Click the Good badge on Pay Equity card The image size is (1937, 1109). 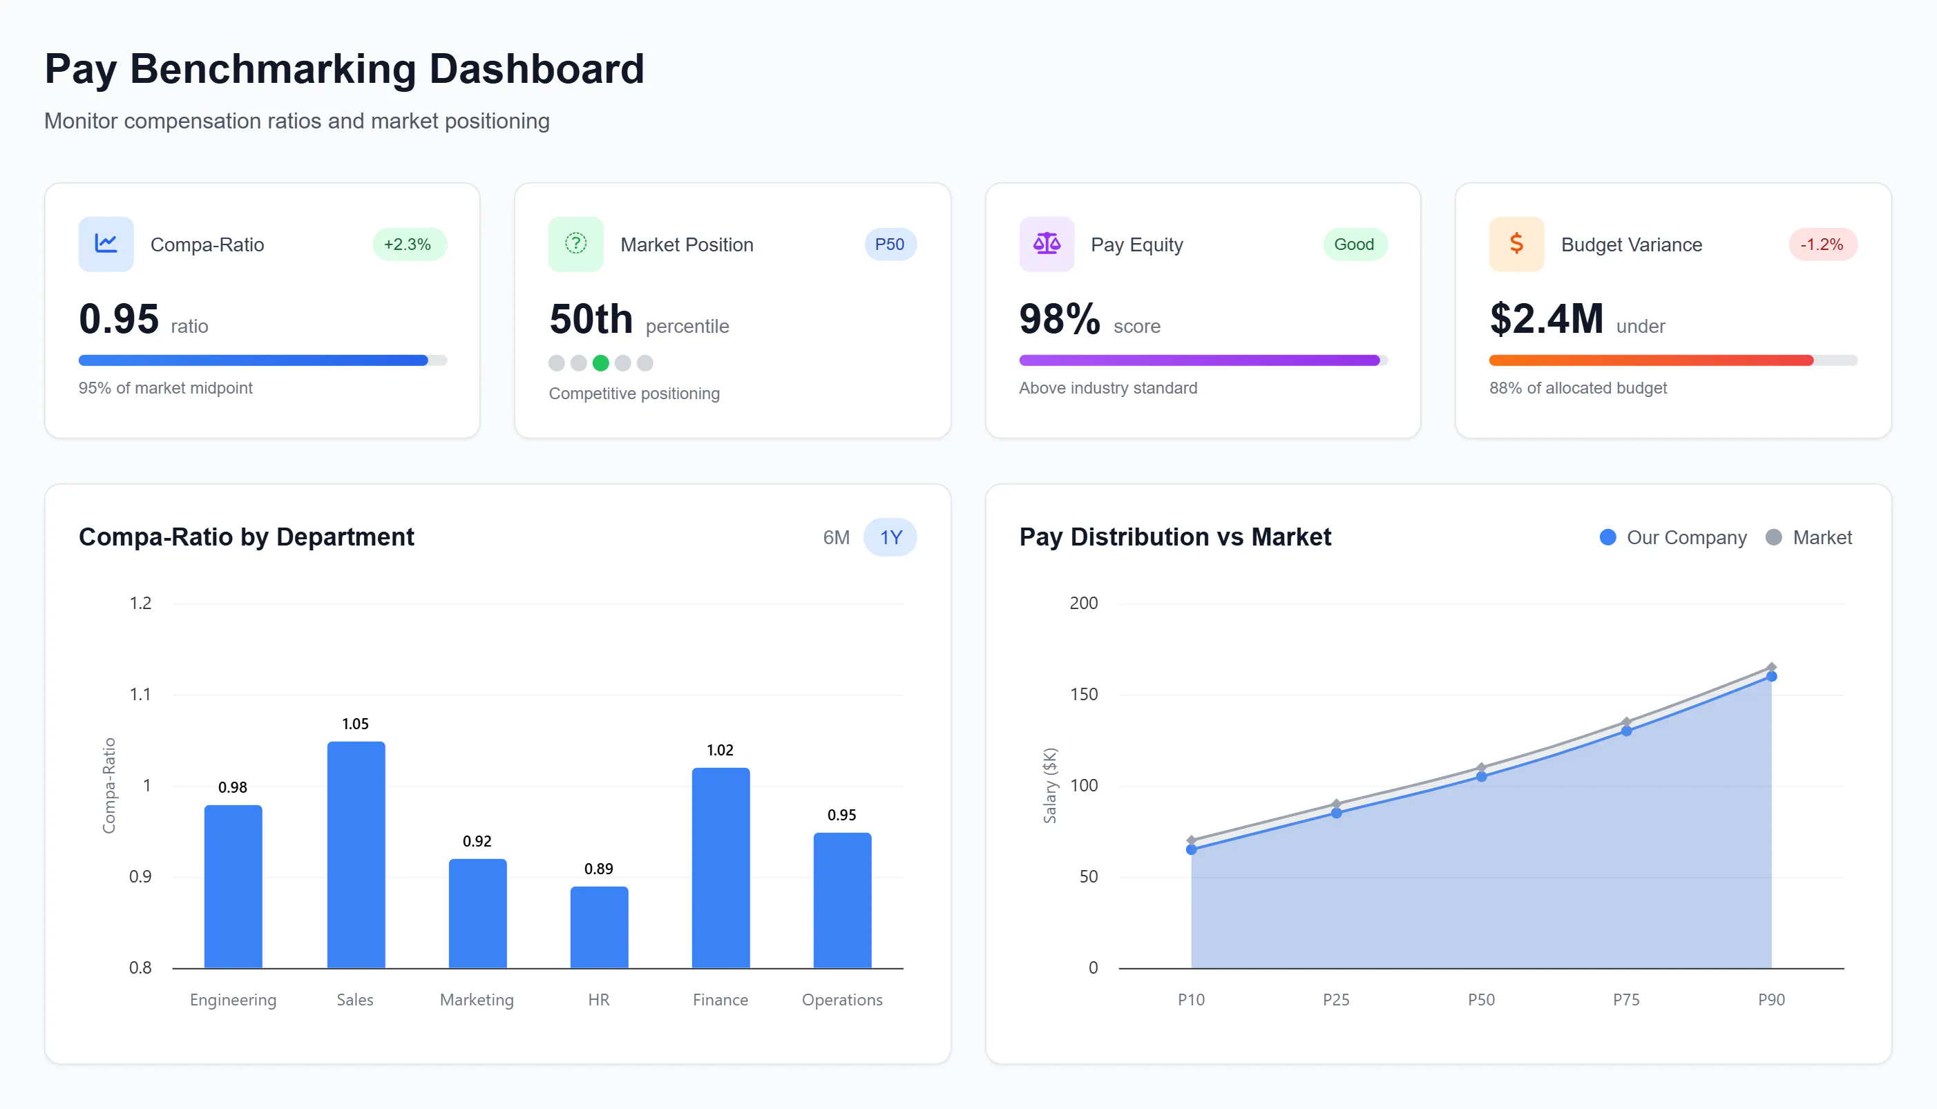pyautogui.click(x=1355, y=244)
